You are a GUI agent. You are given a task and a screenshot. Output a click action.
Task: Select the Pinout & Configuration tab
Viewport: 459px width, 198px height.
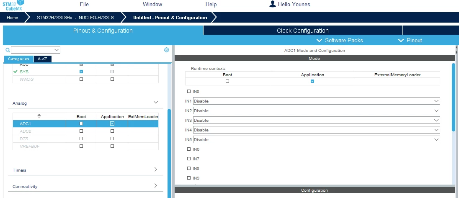pyautogui.click(x=103, y=31)
